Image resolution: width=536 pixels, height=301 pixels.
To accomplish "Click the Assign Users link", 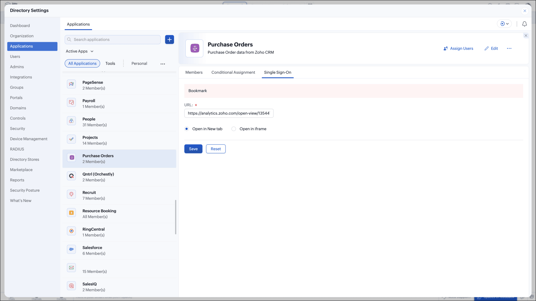I will click(458, 48).
